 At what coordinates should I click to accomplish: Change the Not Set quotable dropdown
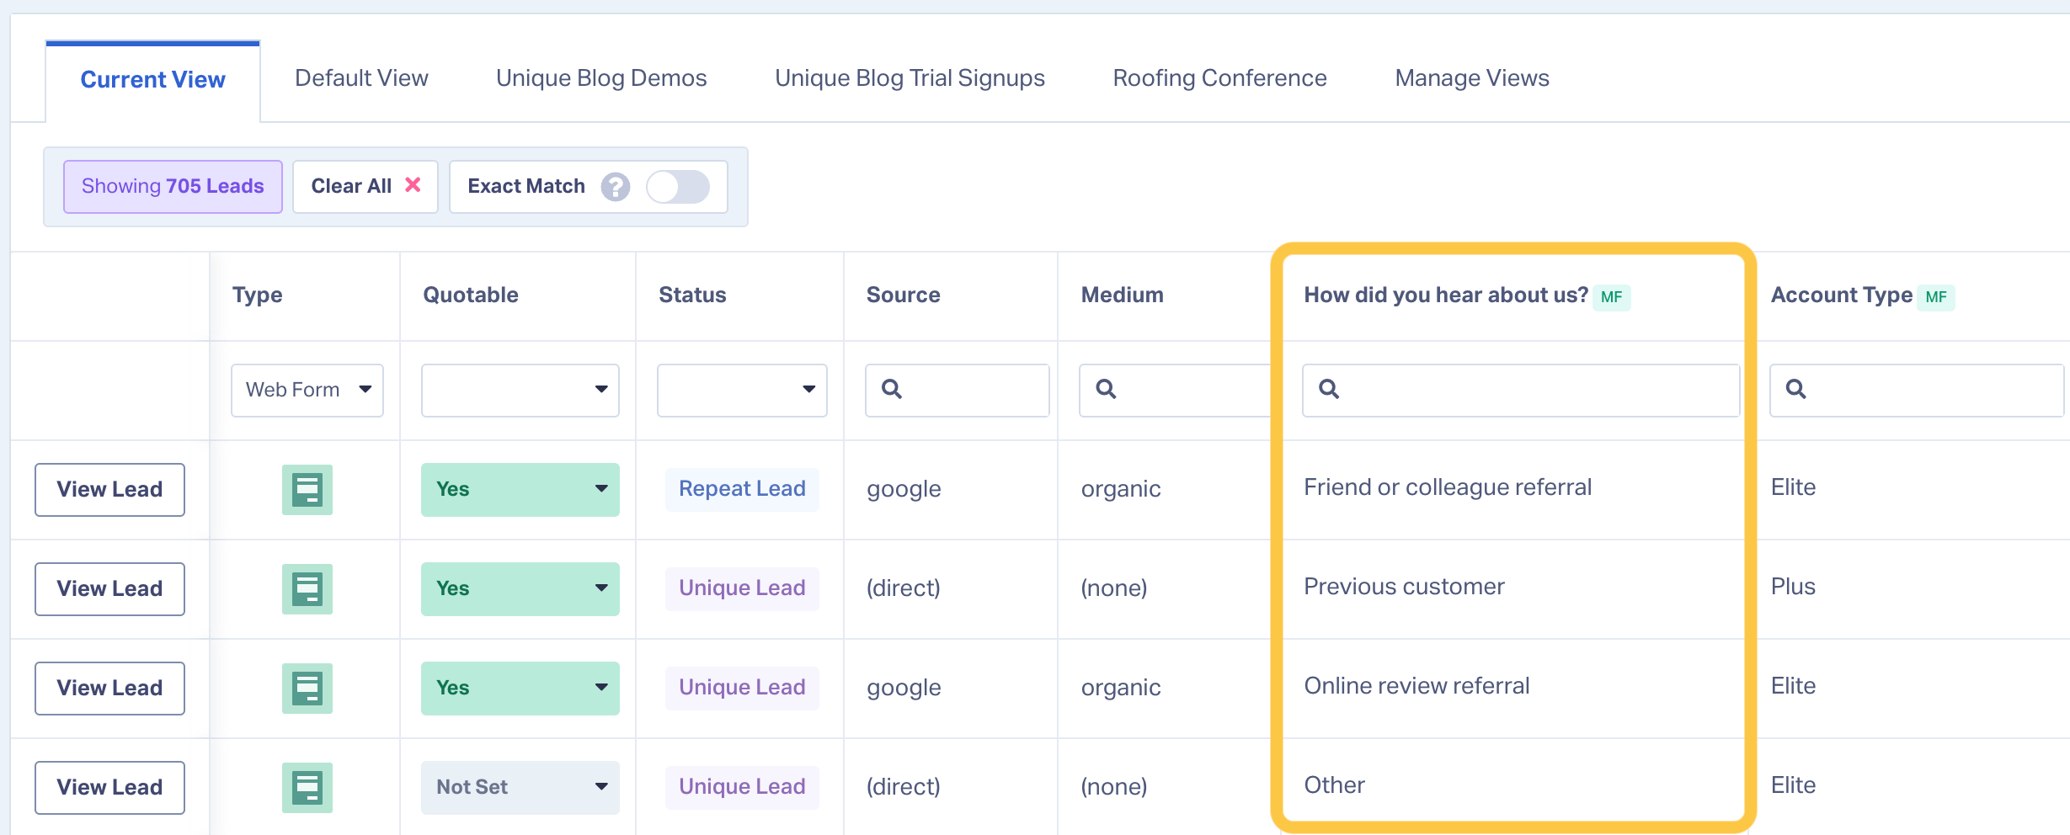pos(520,788)
